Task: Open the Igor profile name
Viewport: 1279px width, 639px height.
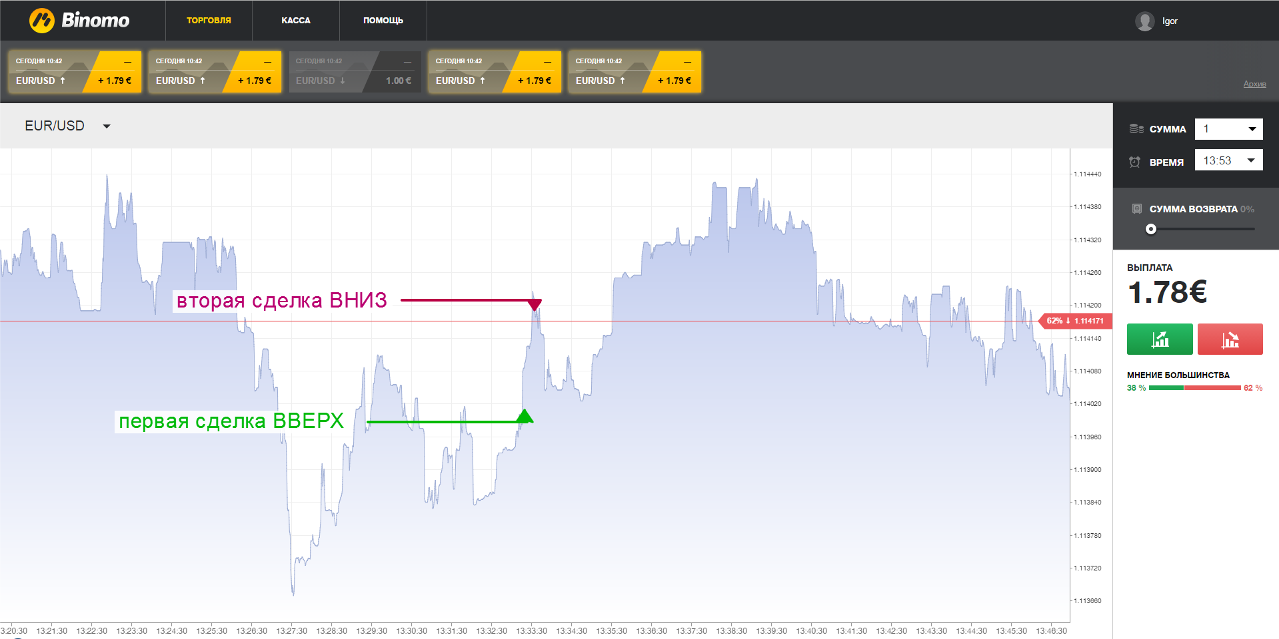Action: click(1170, 21)
